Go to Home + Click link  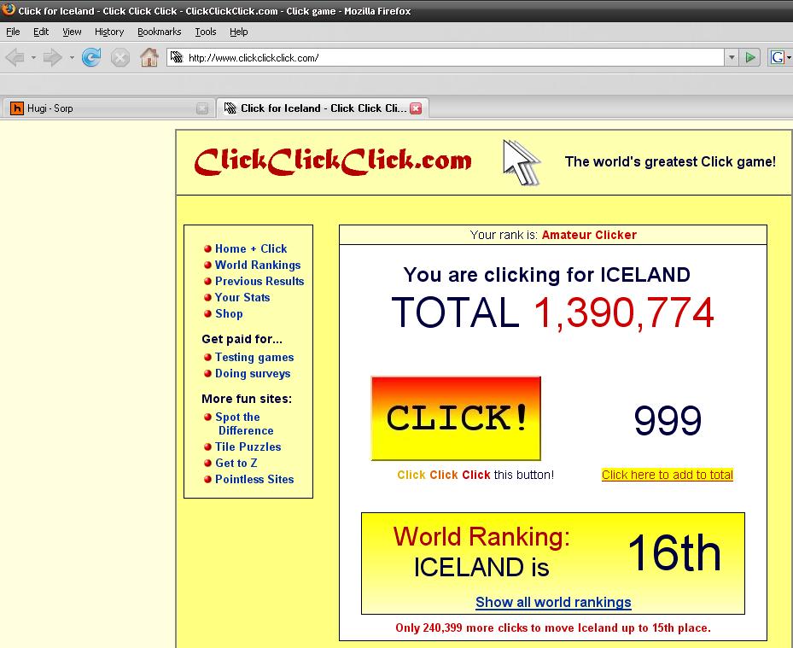pyautogui.click(x=251, y=248)
